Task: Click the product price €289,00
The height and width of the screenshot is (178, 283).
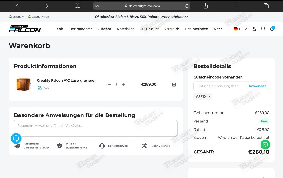Action: click(x=149, y=84)
